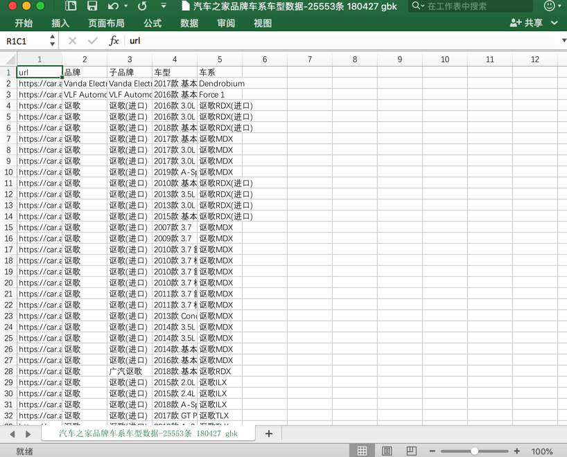
Task: Expand the formula bar arrow
Action: (564, 40)
